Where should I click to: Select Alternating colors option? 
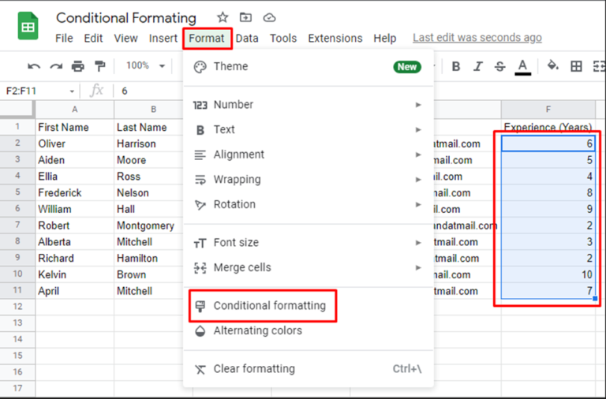pyautogui.click(x=309, y=330)
